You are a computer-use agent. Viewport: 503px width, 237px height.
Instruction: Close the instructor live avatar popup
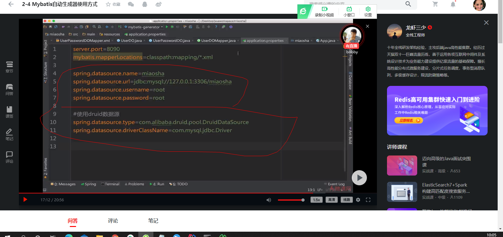(x=368, y=26)
